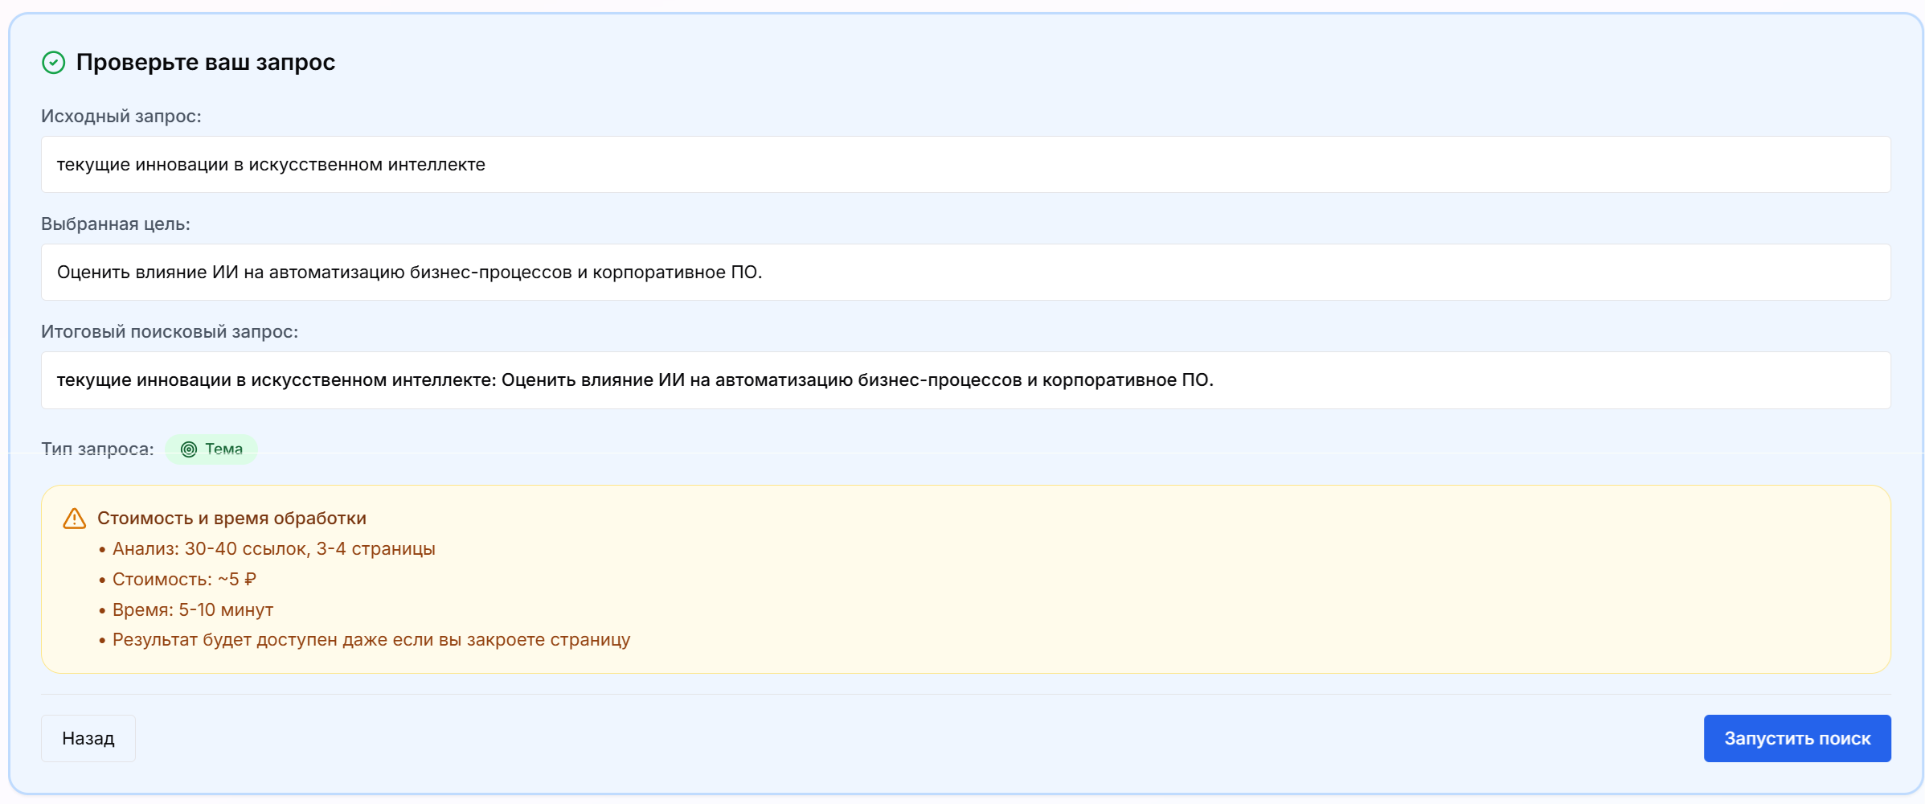Click the Тип запроса label
The image size is (1925, 804).
(x=97, y=449)
